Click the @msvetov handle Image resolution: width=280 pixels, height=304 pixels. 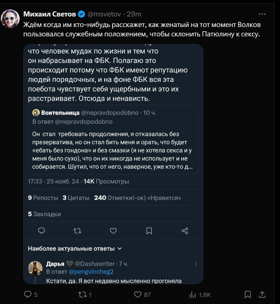(104, 14)
